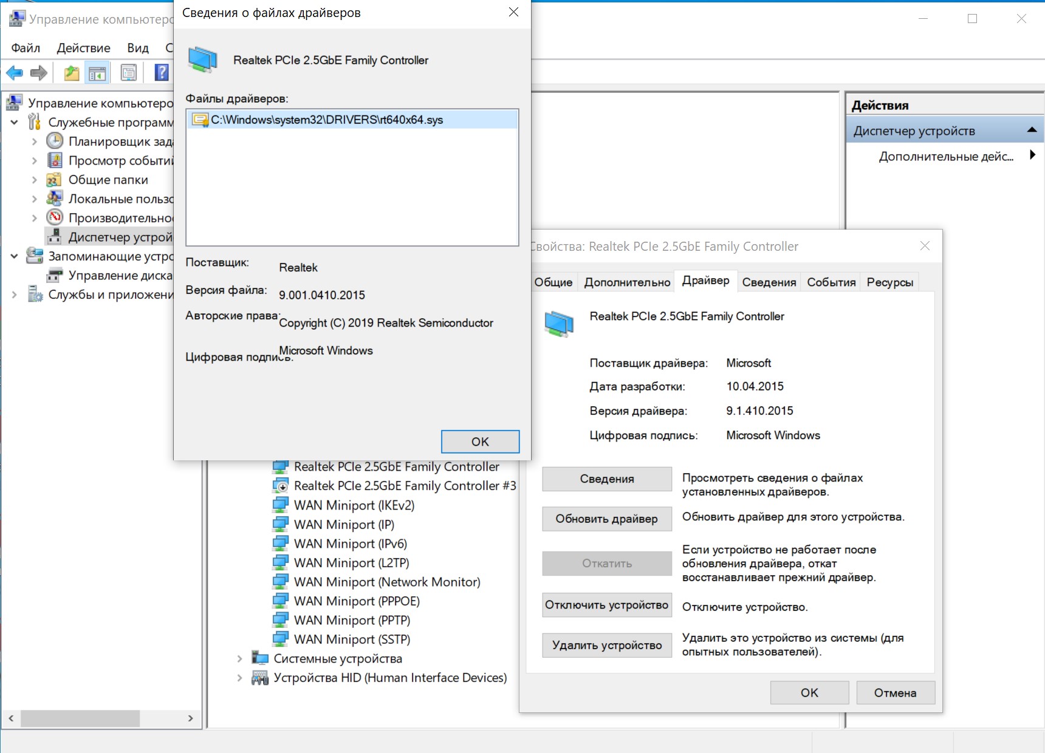Expand the Производительность node
The image size is (1045, 753).
tap(34, 218)
